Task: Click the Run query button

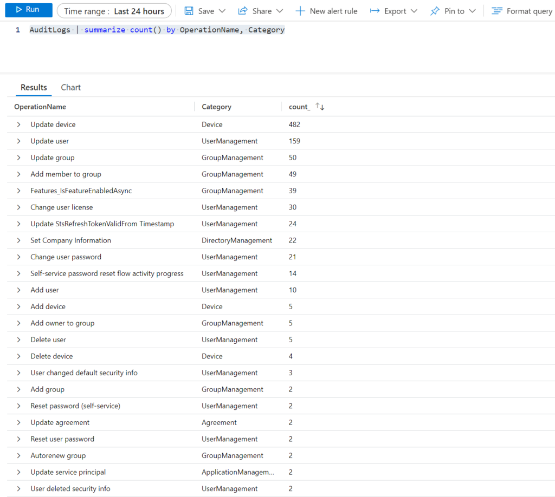Action: tap(28, 10)
